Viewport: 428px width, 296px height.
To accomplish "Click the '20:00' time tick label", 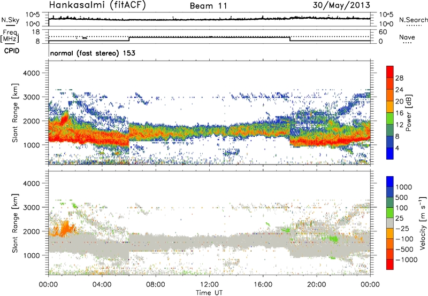I will tap(316, 285).
